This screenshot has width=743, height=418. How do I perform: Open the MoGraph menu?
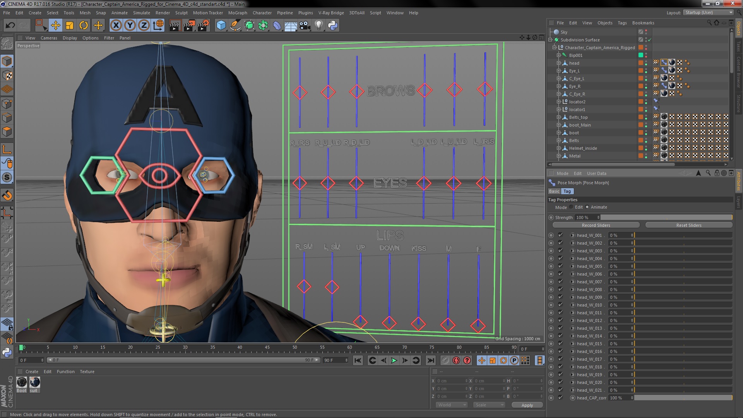[238, 13]
